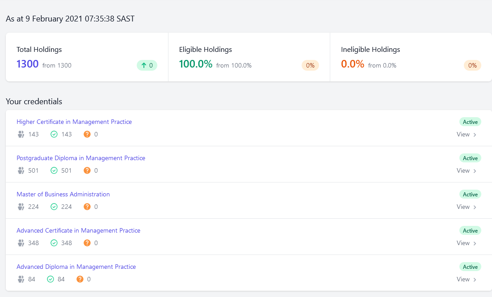Select Master of Business Administration credential
The width and height of the screenshot is (492, 297).
coord(63,194)
